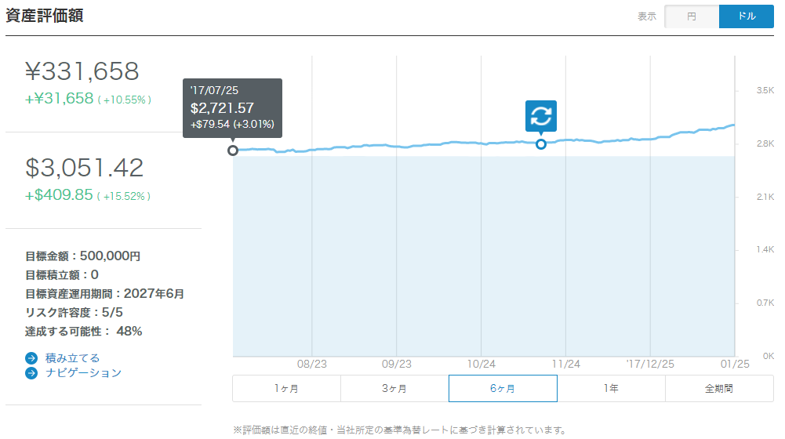Click arrow icon beside 積み立てる
Screen dimensions: 785x439
coord(31,358)
